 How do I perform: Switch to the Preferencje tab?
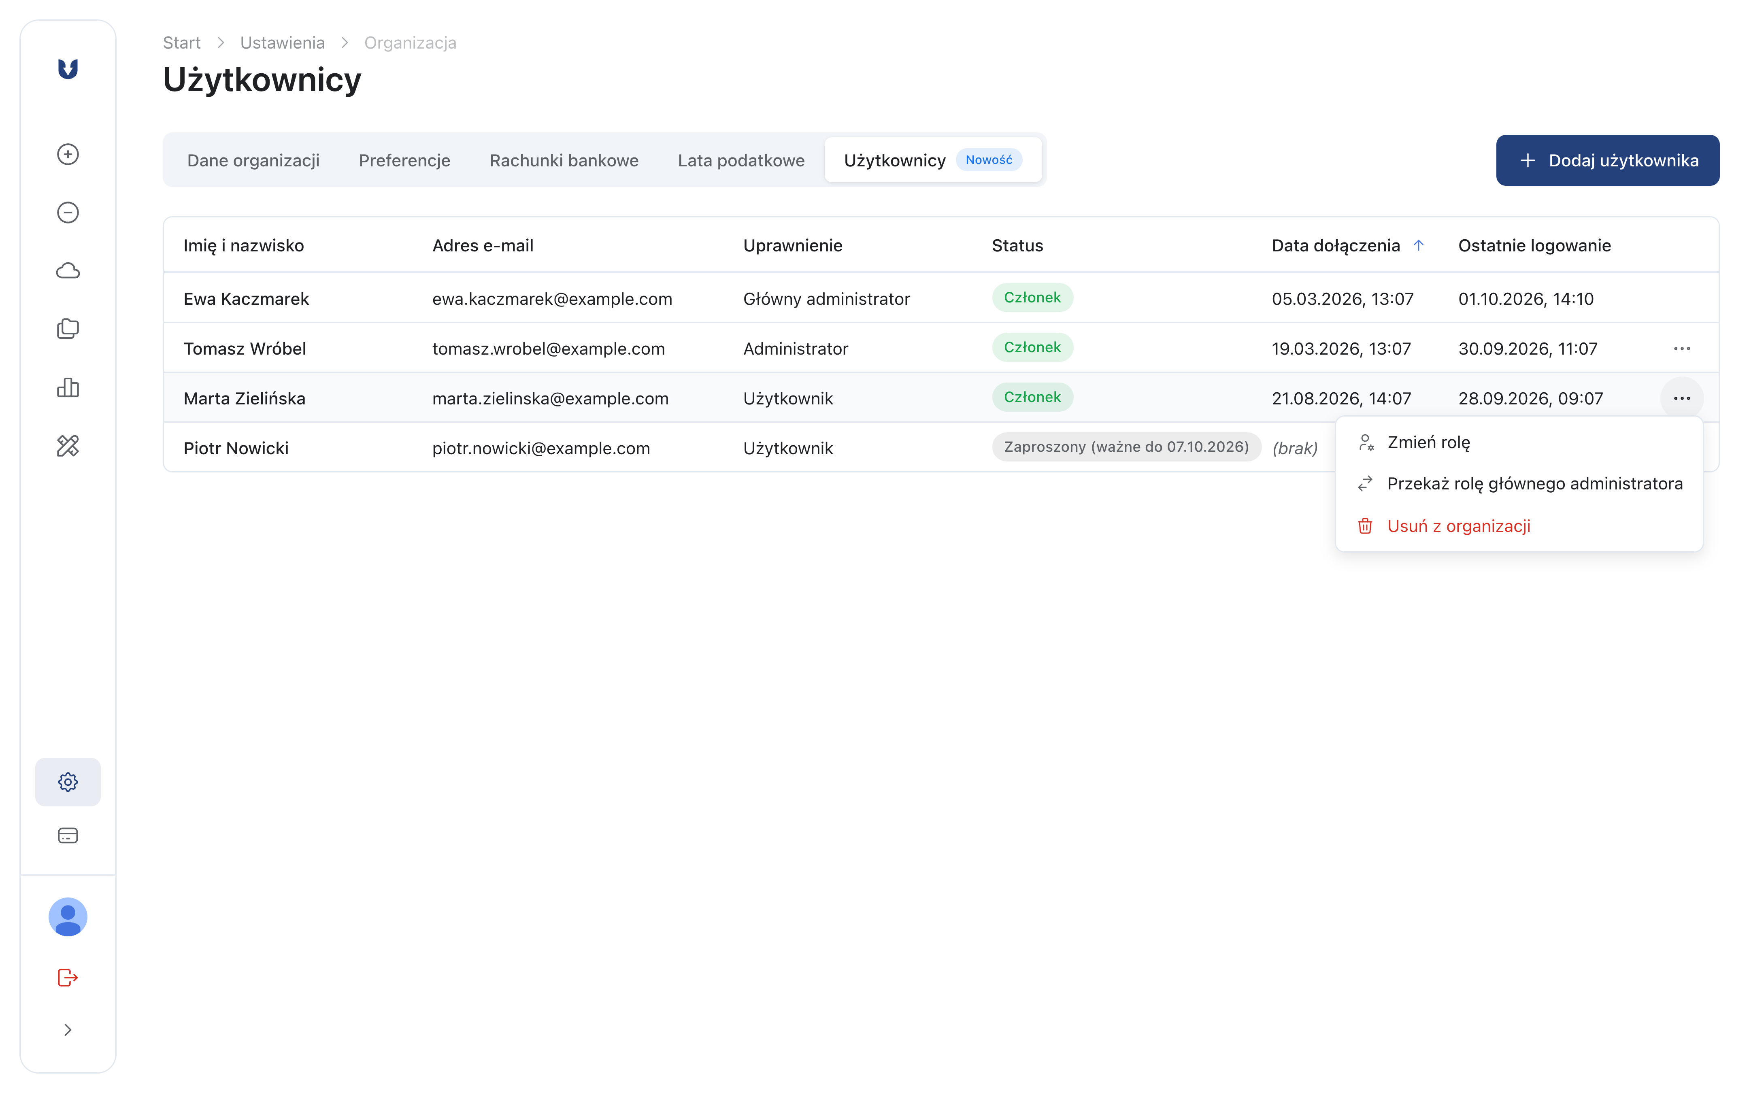(404, 160)
